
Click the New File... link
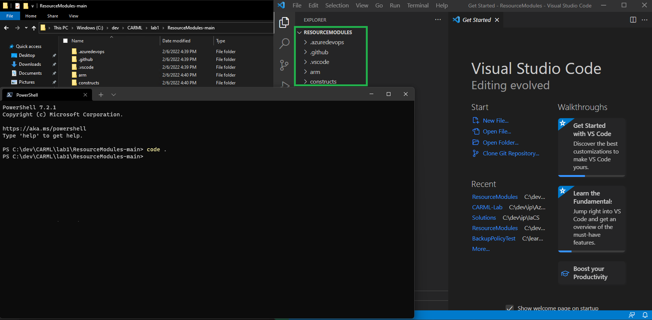click(x=496, y=120)
